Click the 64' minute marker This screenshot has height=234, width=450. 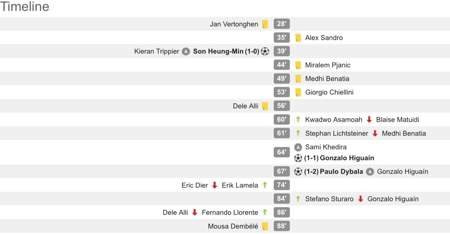282,152
